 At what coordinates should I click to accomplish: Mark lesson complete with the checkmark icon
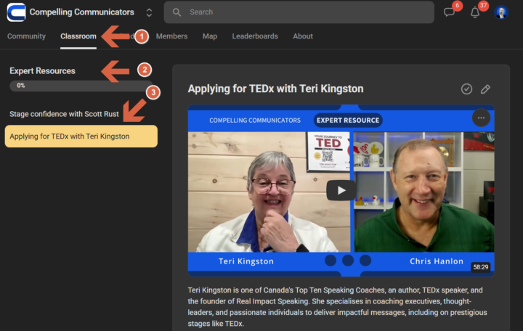point(466,89)
